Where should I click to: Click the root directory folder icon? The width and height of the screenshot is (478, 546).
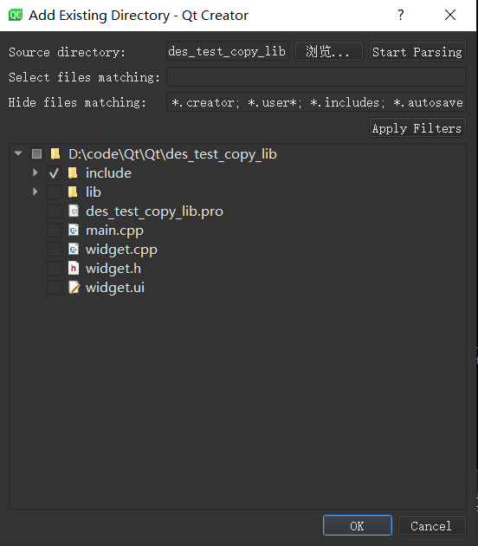click(x=55, y=154)
